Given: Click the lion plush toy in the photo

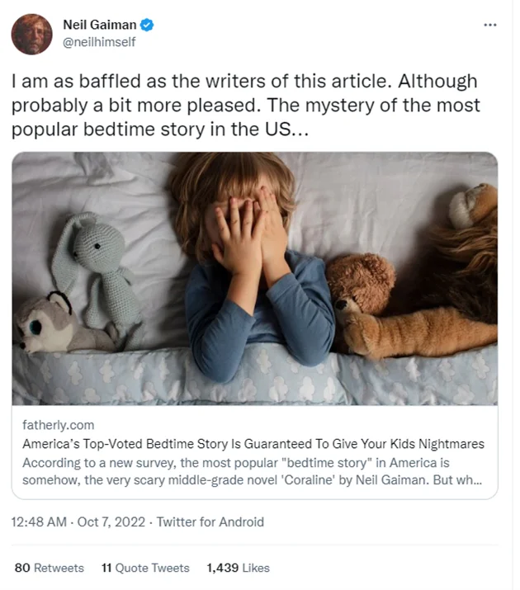Looking at the screenshot, I should [x=462, y=272].
